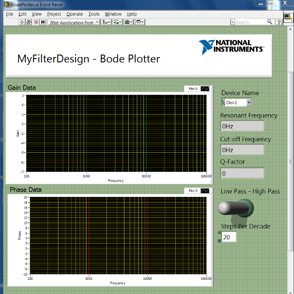Click the Abort Execution stop button
294x294 pixels.
[36, 22]
